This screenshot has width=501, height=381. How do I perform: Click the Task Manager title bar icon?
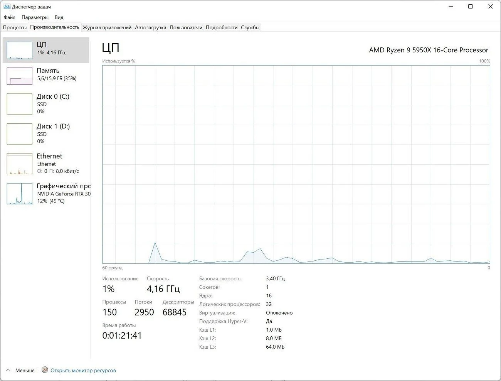point(7,7)
